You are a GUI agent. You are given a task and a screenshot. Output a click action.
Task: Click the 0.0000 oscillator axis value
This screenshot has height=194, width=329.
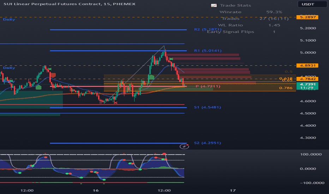tap(308, 169)
